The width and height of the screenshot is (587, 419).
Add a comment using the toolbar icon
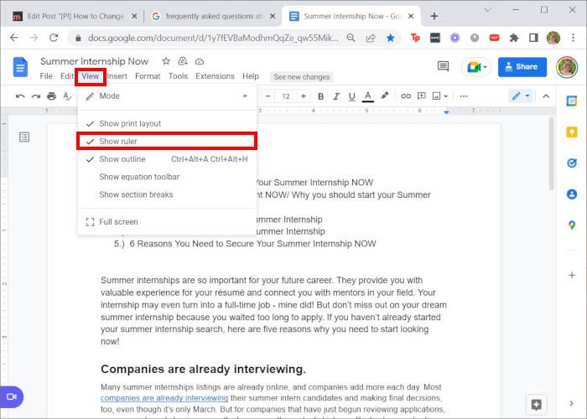(422, 96)
